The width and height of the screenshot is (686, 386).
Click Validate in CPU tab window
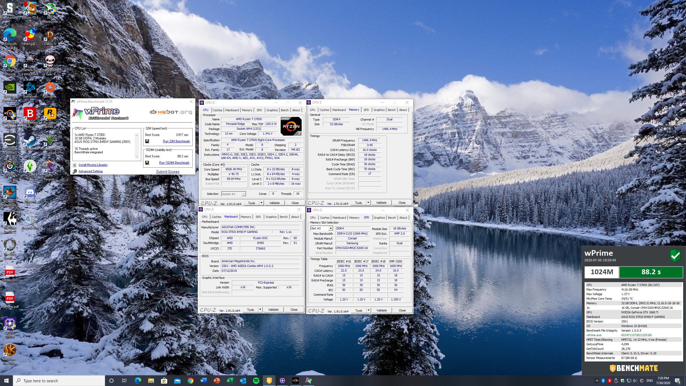pyautogui.click(x=274, y=203)
